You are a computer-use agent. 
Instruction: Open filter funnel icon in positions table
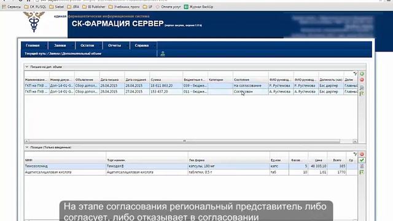355,154
